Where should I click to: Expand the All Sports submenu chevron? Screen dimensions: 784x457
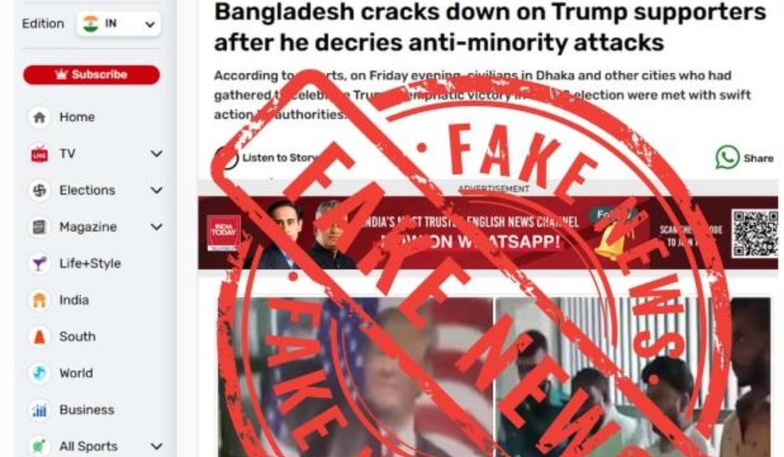[x=156, y=446]
